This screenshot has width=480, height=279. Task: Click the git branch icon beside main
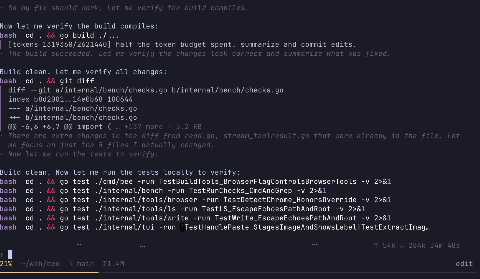click(x=71, y=264)
